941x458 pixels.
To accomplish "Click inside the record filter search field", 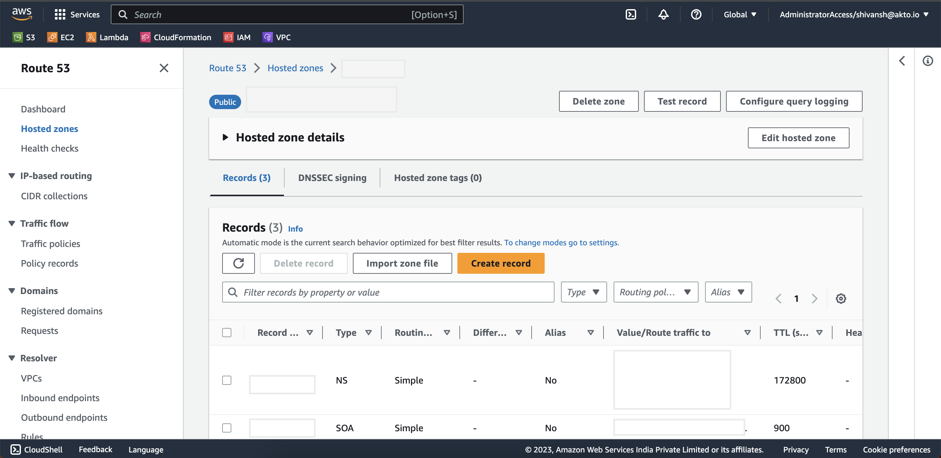I will (387, 292).
